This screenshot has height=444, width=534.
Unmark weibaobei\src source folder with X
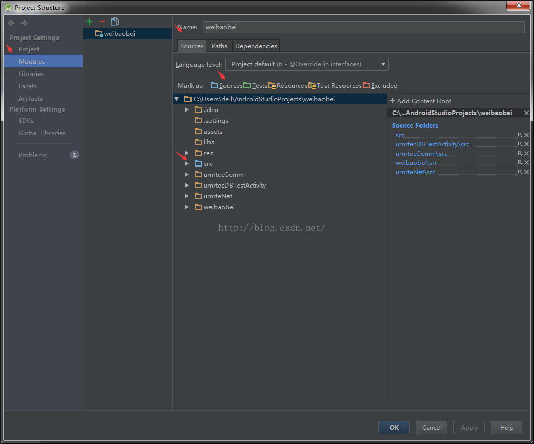point(526,162)
